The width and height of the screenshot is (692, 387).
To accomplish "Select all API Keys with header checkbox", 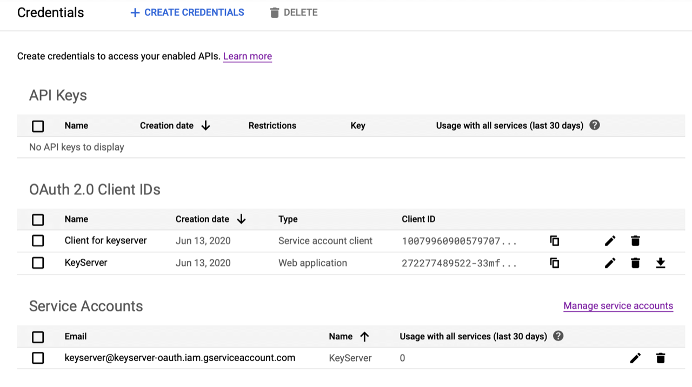I will point(38,126).
